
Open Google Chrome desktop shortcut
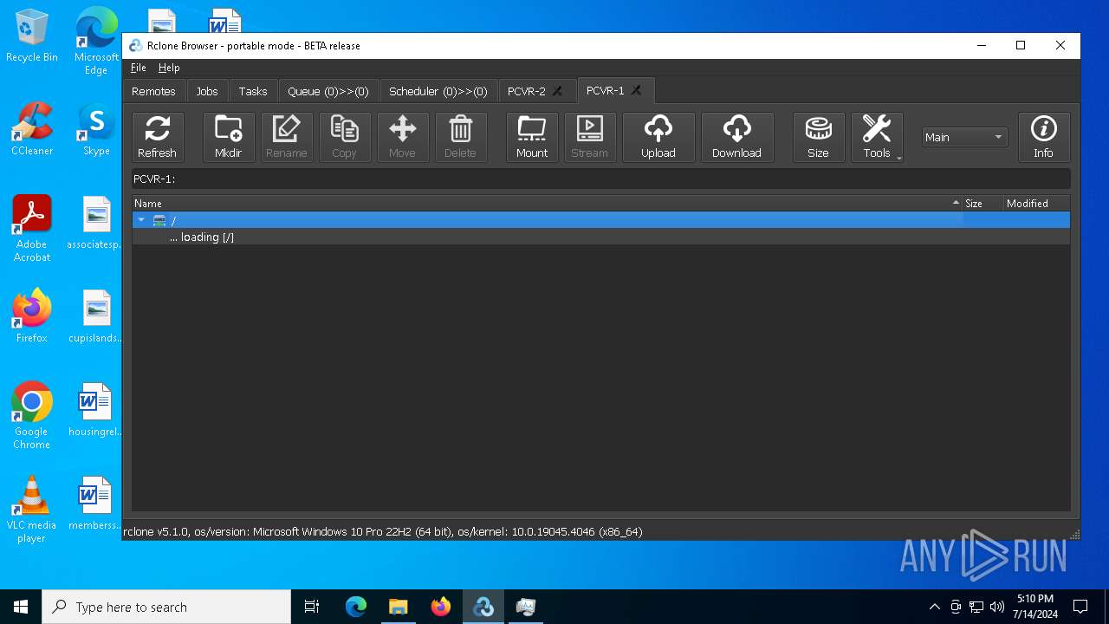point(32,416)
